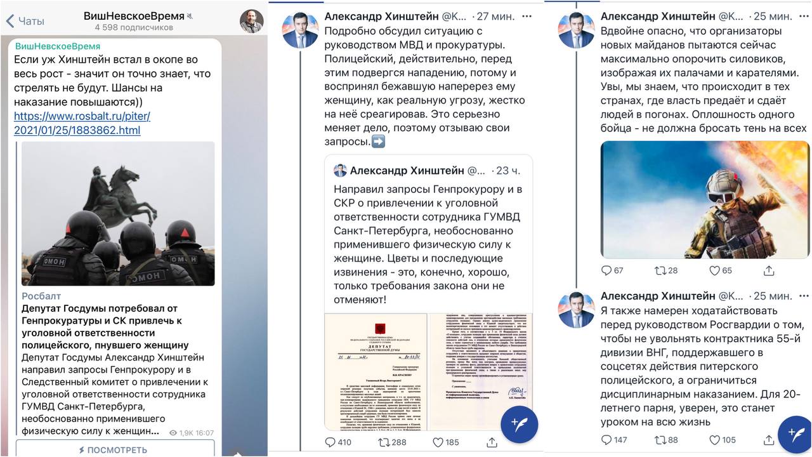Go back to Чаты list

pos(25,21)
